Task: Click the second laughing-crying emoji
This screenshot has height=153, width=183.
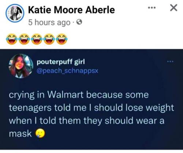Action: point(24,39)
